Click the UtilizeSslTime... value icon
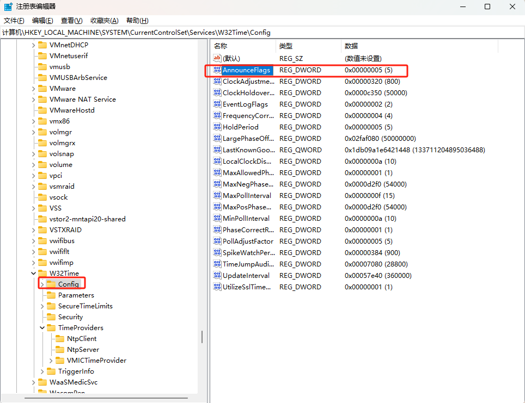 click(x=217, y=287)
